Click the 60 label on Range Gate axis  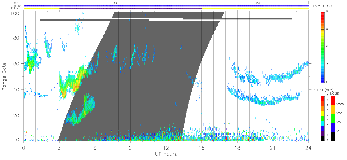[16, 63]
